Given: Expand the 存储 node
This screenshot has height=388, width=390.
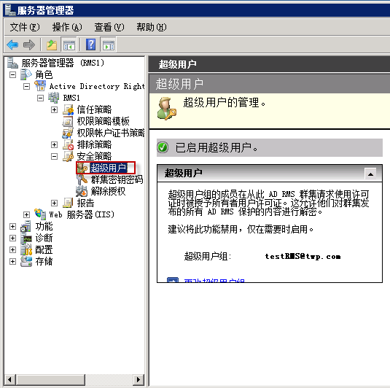Looking at the screenshot, I should pyautogui.click(x=12, y=262).
